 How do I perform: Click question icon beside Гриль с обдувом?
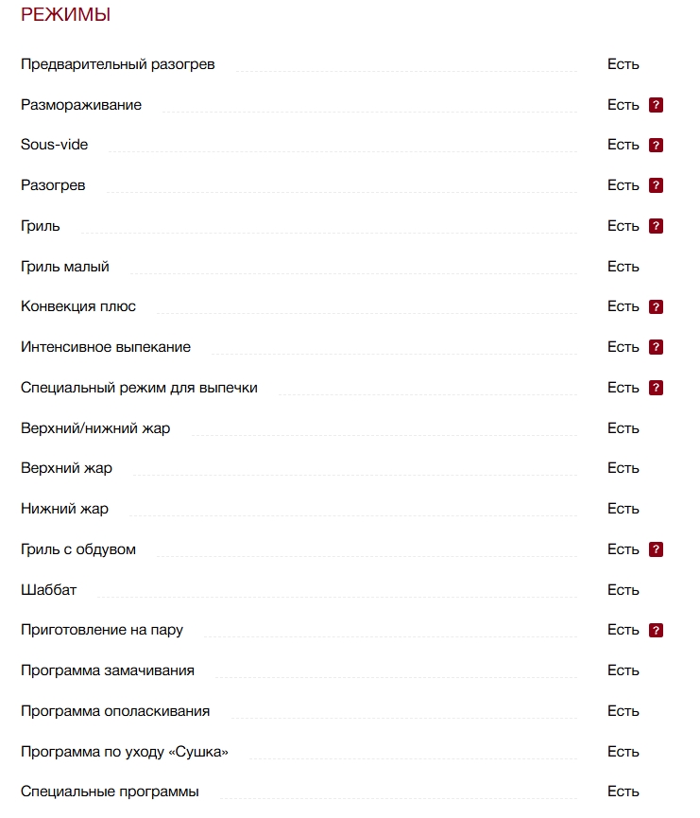coord(656,549)
